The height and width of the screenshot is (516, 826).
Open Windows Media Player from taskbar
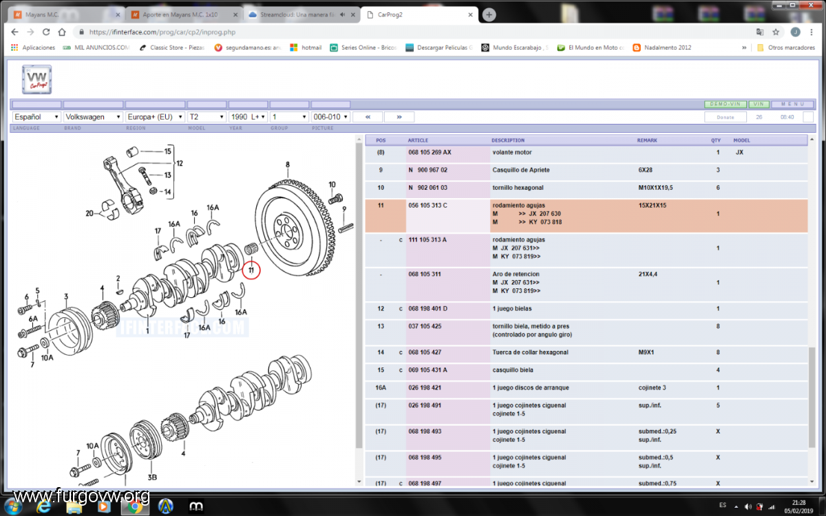click(104, 506)
